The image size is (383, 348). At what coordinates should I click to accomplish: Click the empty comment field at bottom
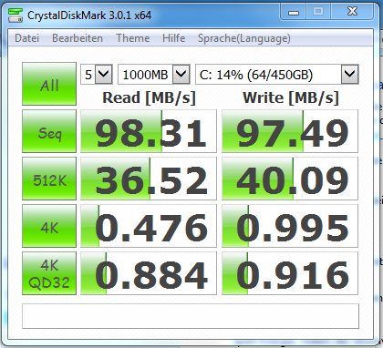pyautogui.click(x=191, y=316)
